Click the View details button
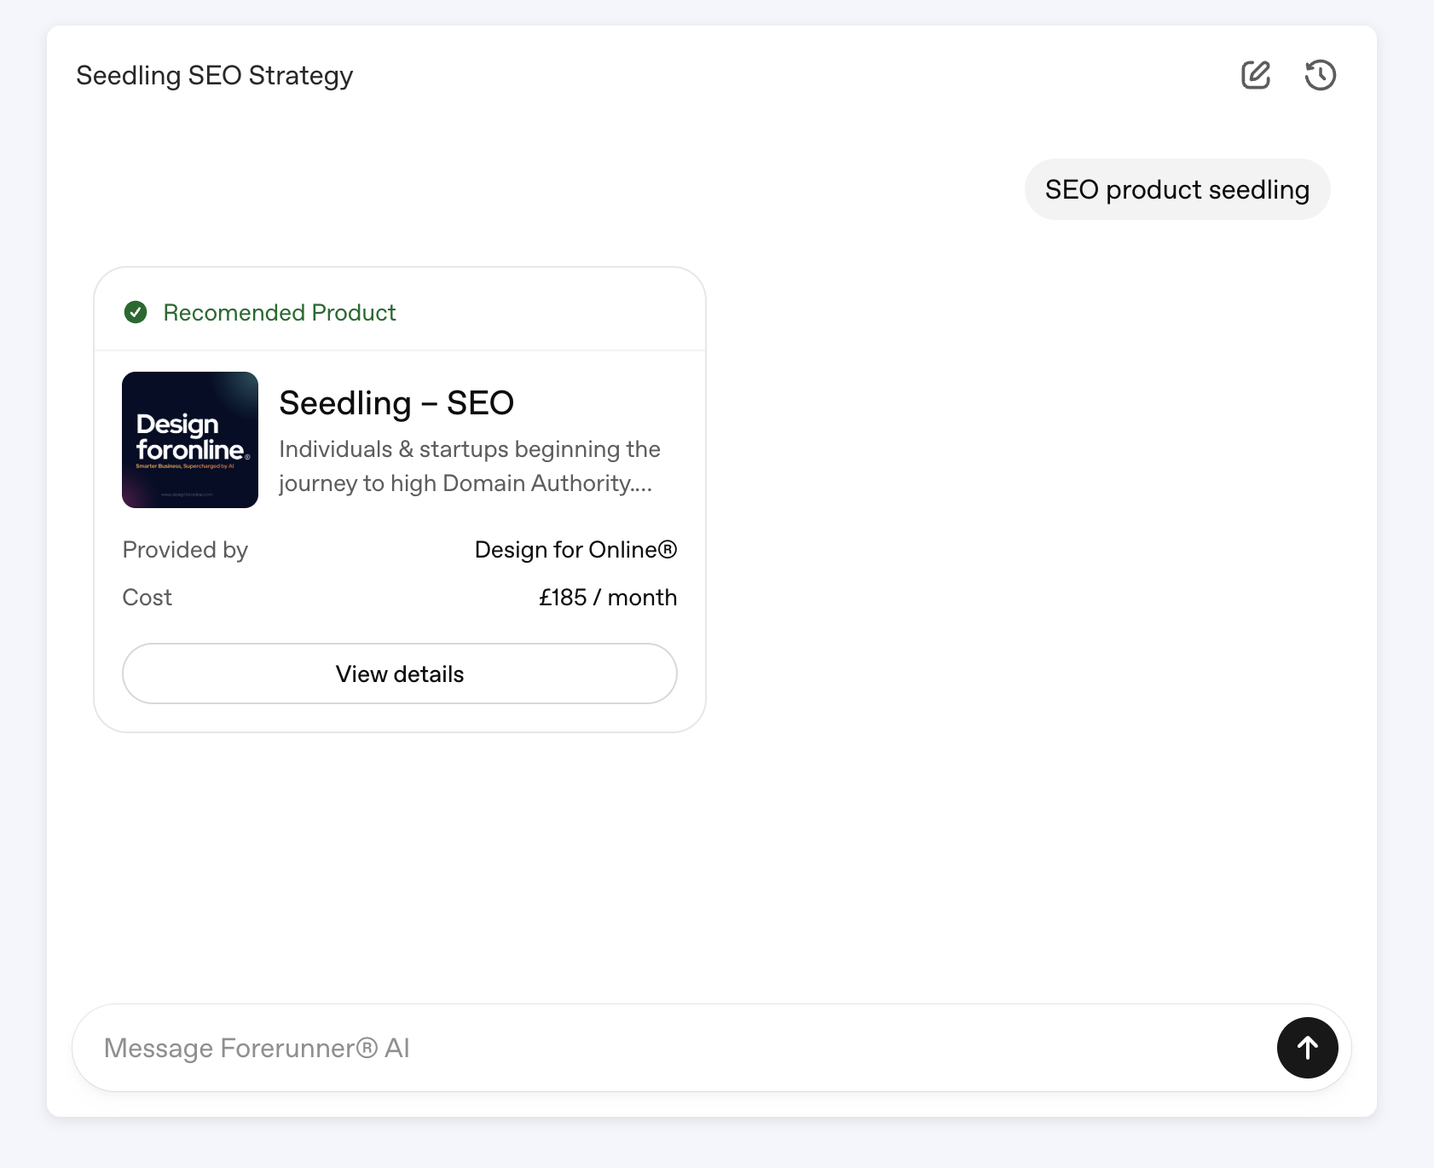The image size is (1434, 1168). click(x=400, y=674)
